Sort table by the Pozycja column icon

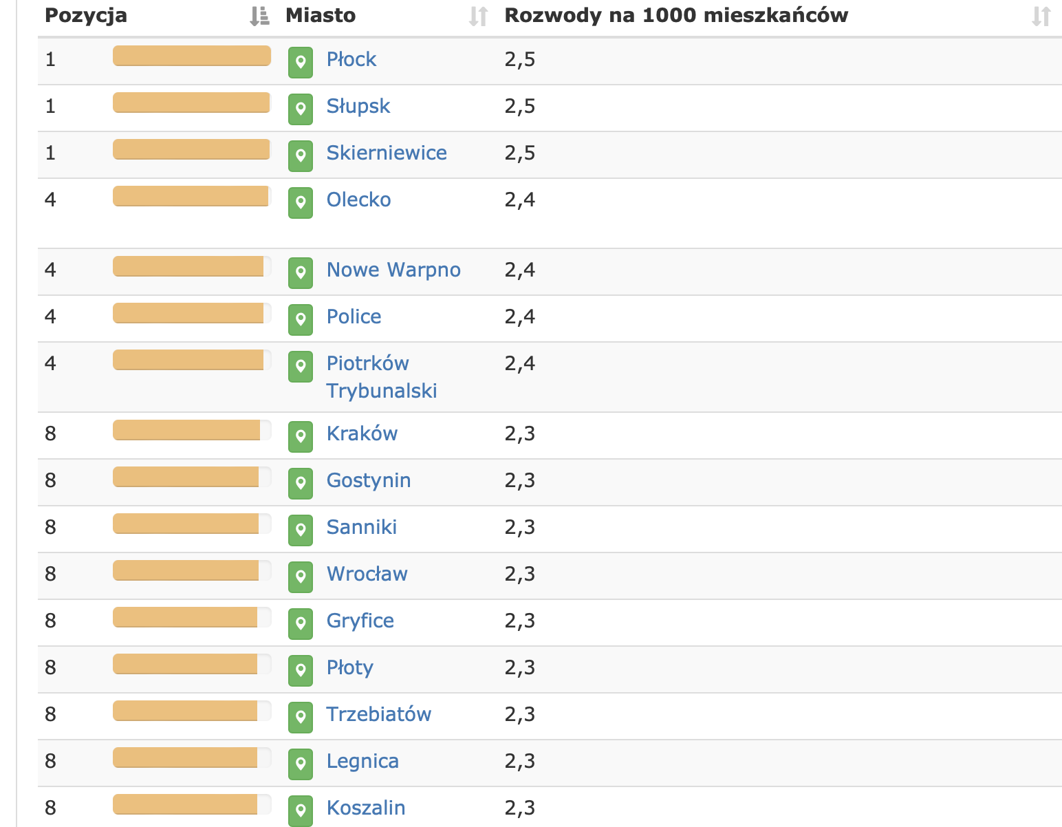pyautogui.click(x=259, y=16)
